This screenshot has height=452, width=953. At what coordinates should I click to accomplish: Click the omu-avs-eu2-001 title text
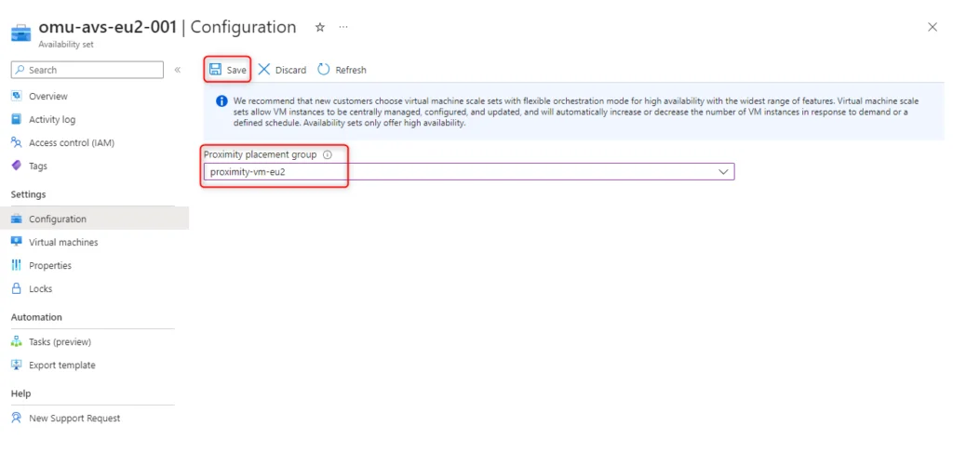[108, 27]
